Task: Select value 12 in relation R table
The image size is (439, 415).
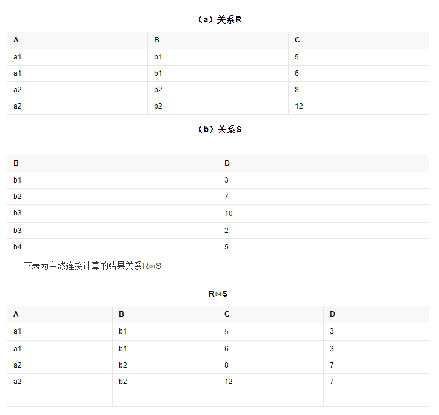Action: tap(298, 106)
